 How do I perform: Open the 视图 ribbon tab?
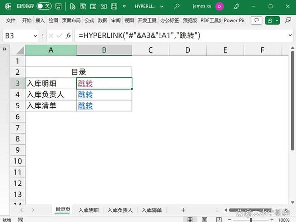pyautogui.click(x=129, y=20)
